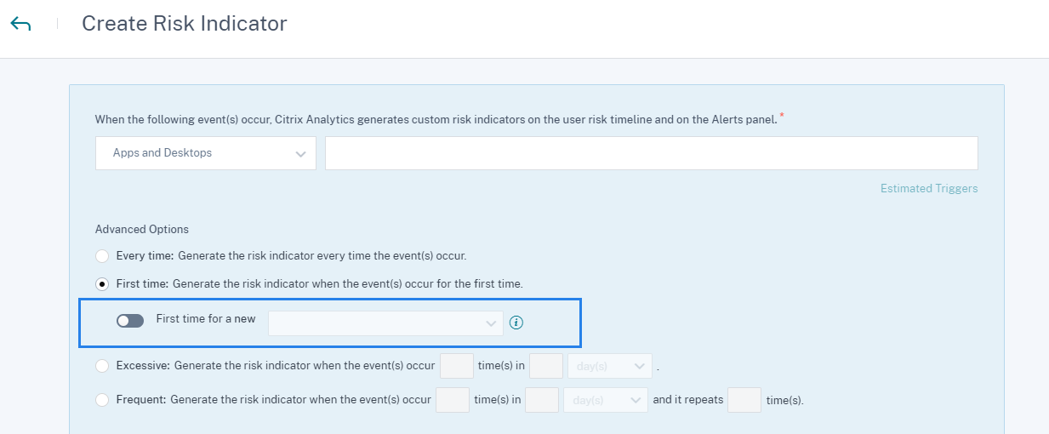This screenshot has width=1049, height=434.
Task: Open the Frequent day(s) dropdown
Action: 605,399
